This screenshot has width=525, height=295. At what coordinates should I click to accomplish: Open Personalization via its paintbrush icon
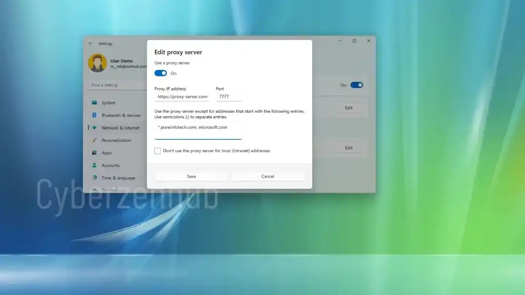(x=94, y=140)
